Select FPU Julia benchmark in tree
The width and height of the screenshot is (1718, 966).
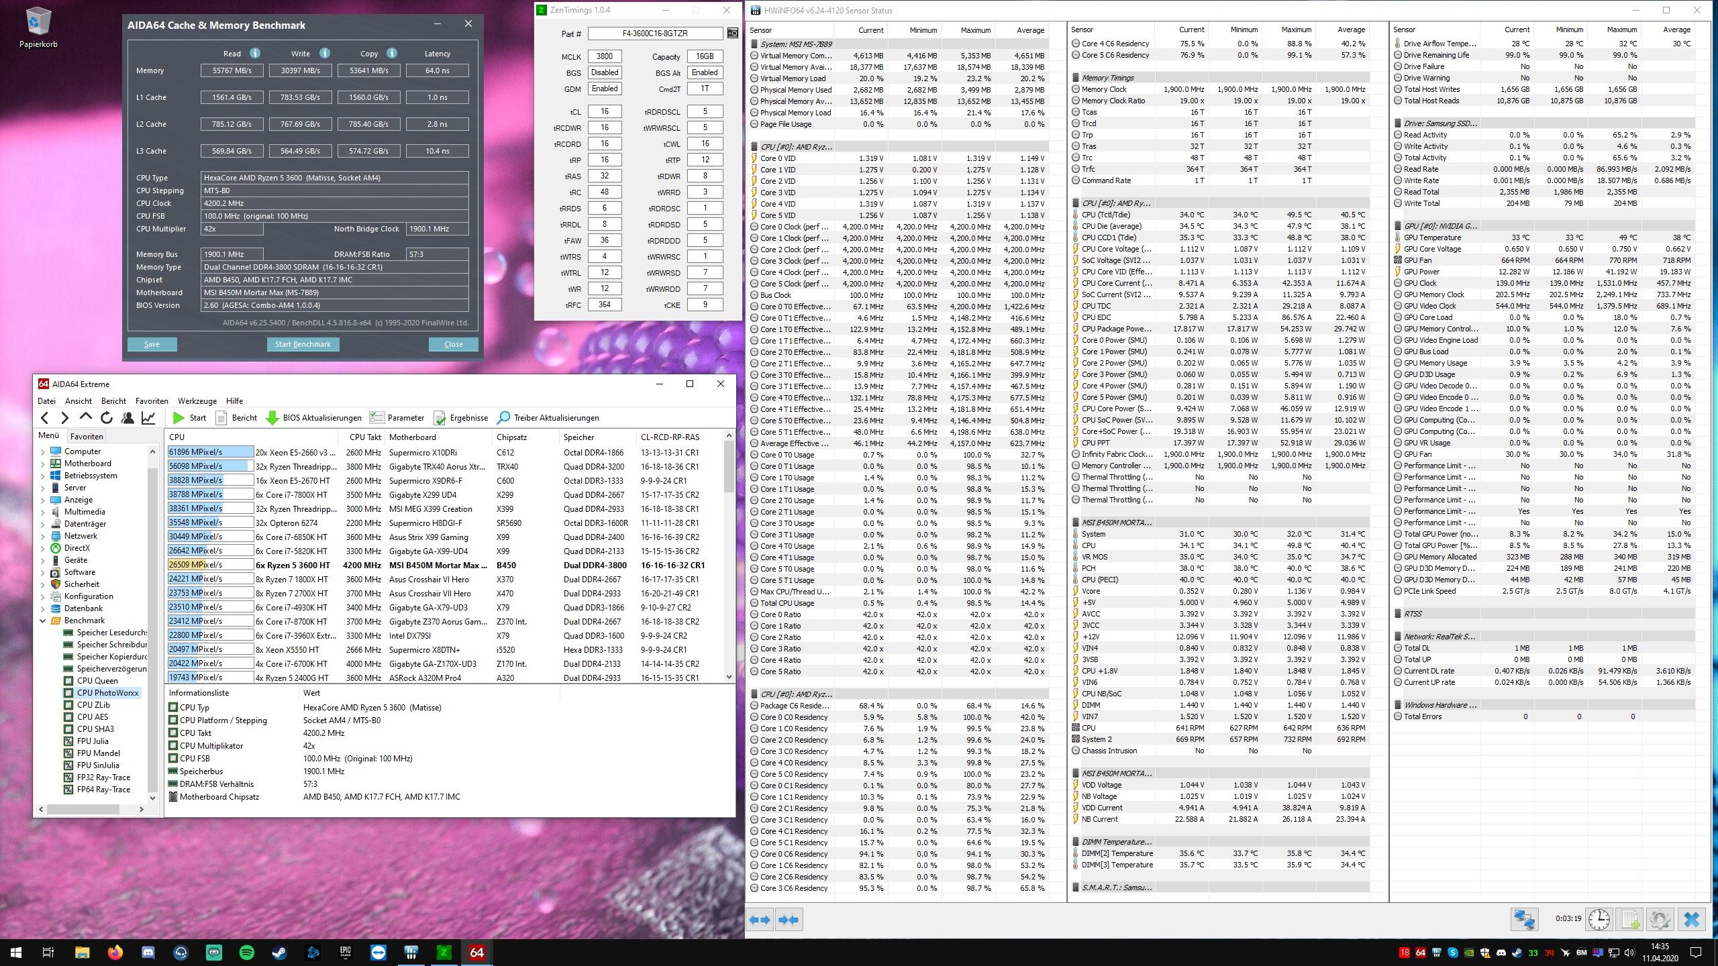(x=92, y=741)
